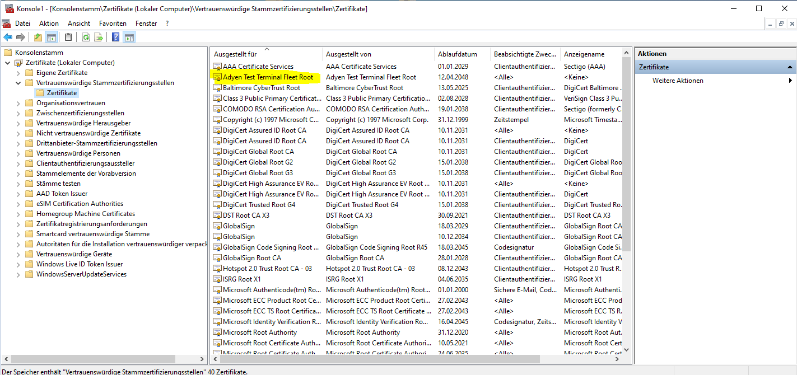Click the red toolbox MMC icon in menu bar

(x=7, y=24)
